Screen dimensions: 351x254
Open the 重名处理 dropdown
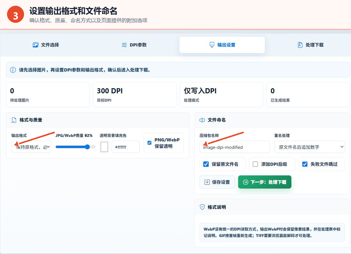click(309, 147)
